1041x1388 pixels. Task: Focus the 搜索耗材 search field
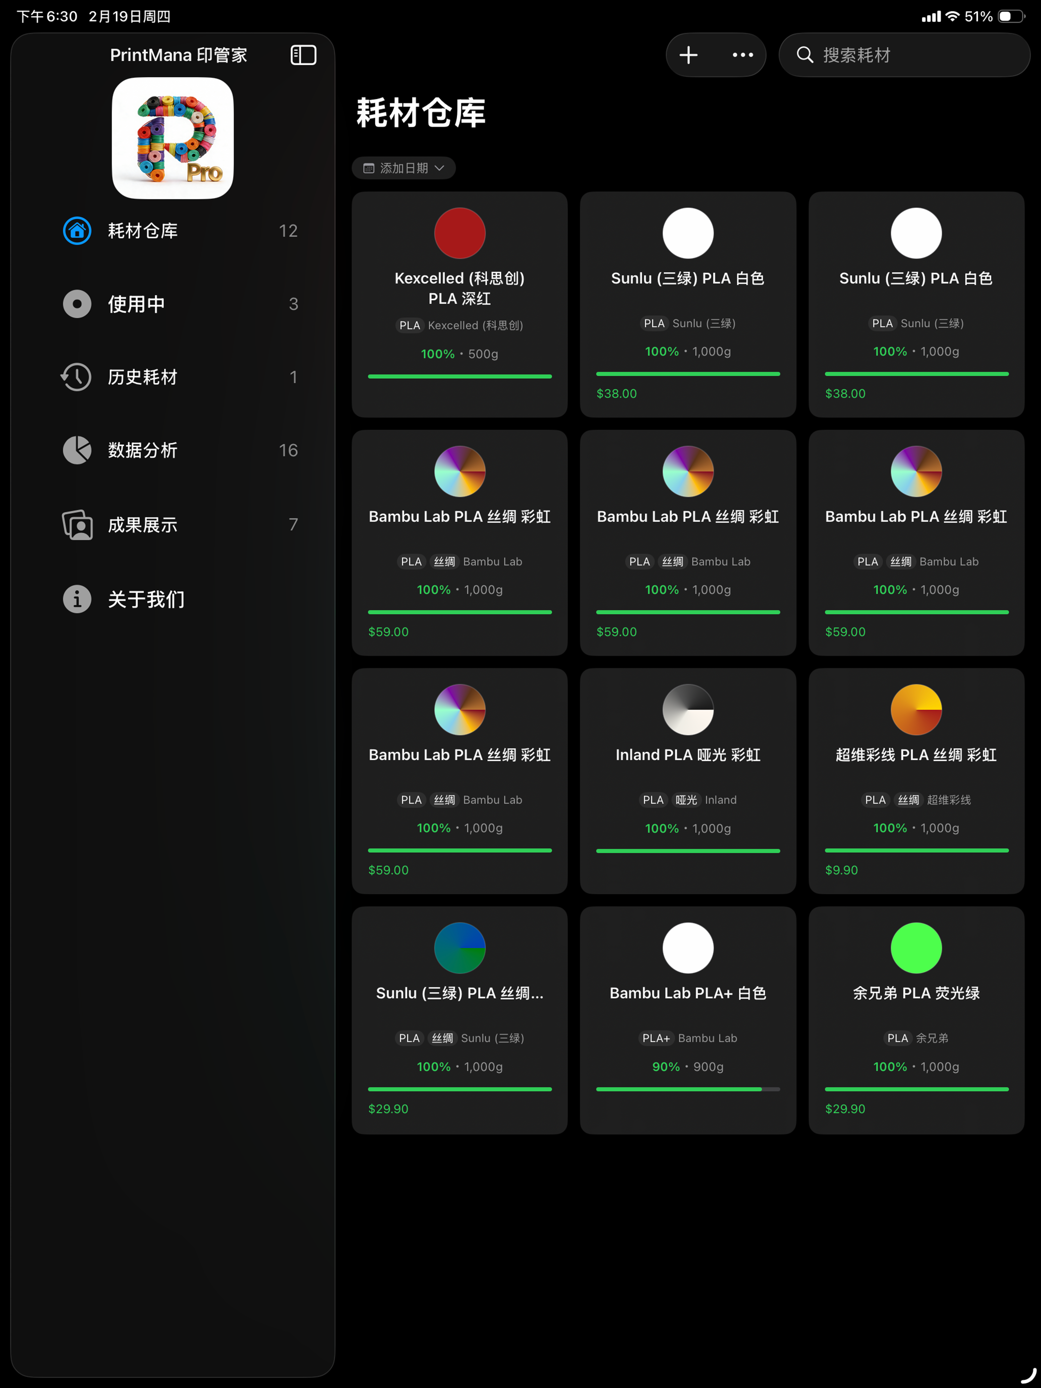pyautogui.click(x=904, y=54)
